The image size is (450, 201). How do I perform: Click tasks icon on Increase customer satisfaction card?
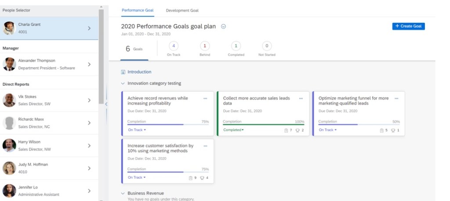(x=190, y=178)
